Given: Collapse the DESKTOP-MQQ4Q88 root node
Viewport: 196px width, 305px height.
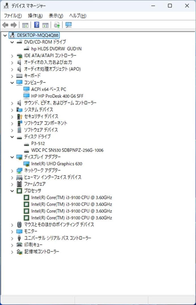Looking at the screenshot, I should click(x=5, y=35).
